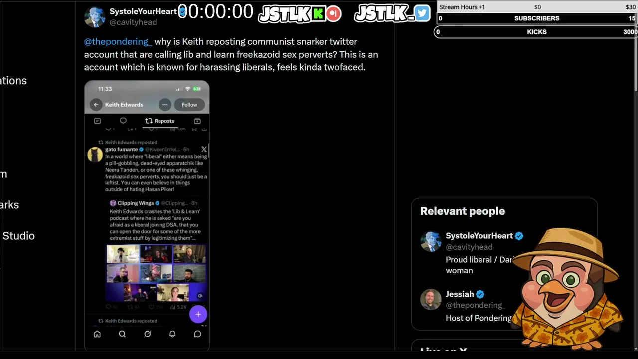Click the KICKS progress bar
The width and height of the screenshot is (638, 359).
coord(537,32)
